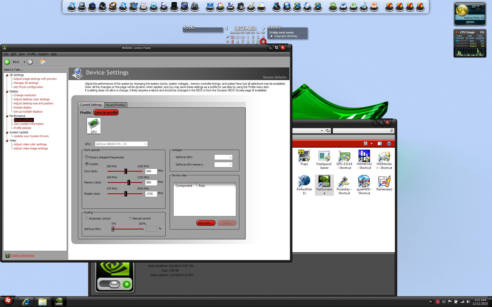Click the Explorer change view icon
Image resolution: width=492 pixels, height=307 pixels.
(x=365, y=144)
